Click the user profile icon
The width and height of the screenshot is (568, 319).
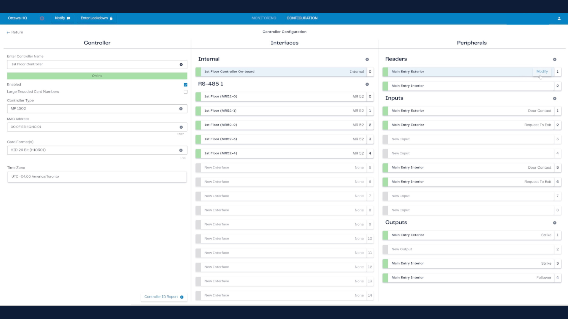[x=559, y=18]
